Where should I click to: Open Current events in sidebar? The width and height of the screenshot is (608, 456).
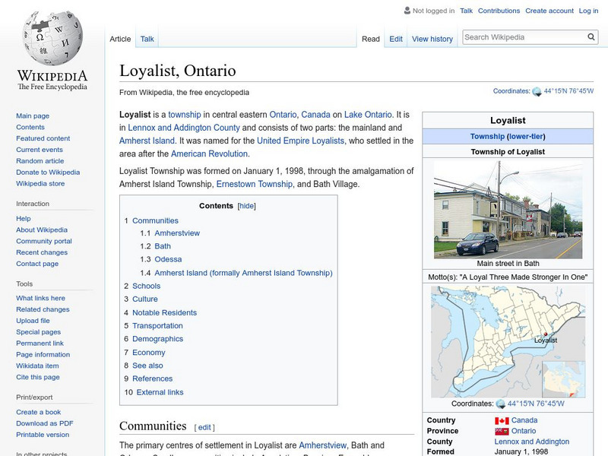coord(40,149)
